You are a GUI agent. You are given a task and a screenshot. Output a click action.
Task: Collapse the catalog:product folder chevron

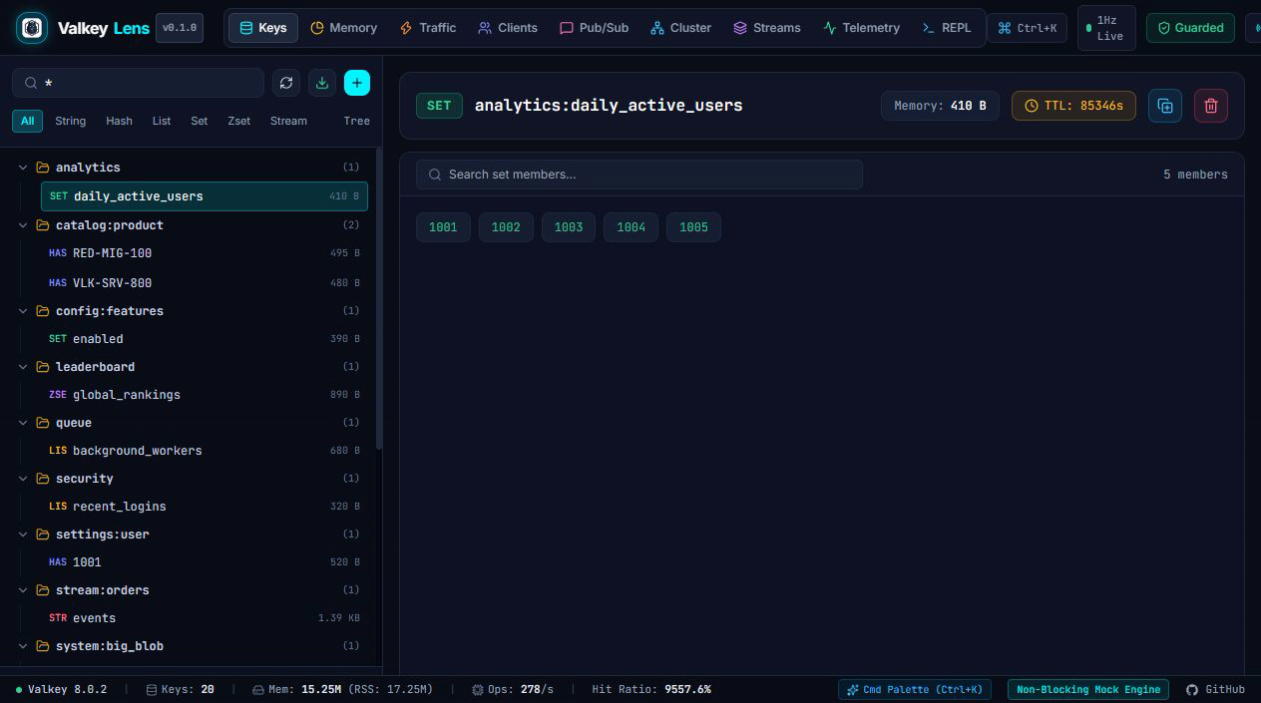tap(23, 225)
